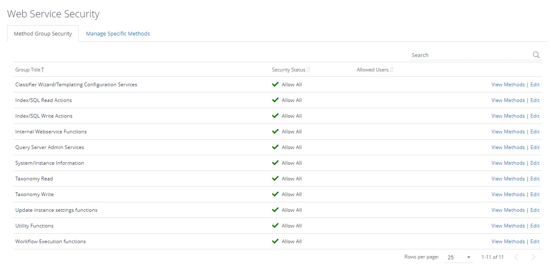Click the Group Title column header
This screenshot has height=270, width=551.
coord(28,70)
